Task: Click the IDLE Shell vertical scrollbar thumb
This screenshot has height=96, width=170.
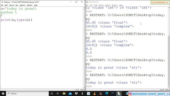Action: [x=169, y=61]
